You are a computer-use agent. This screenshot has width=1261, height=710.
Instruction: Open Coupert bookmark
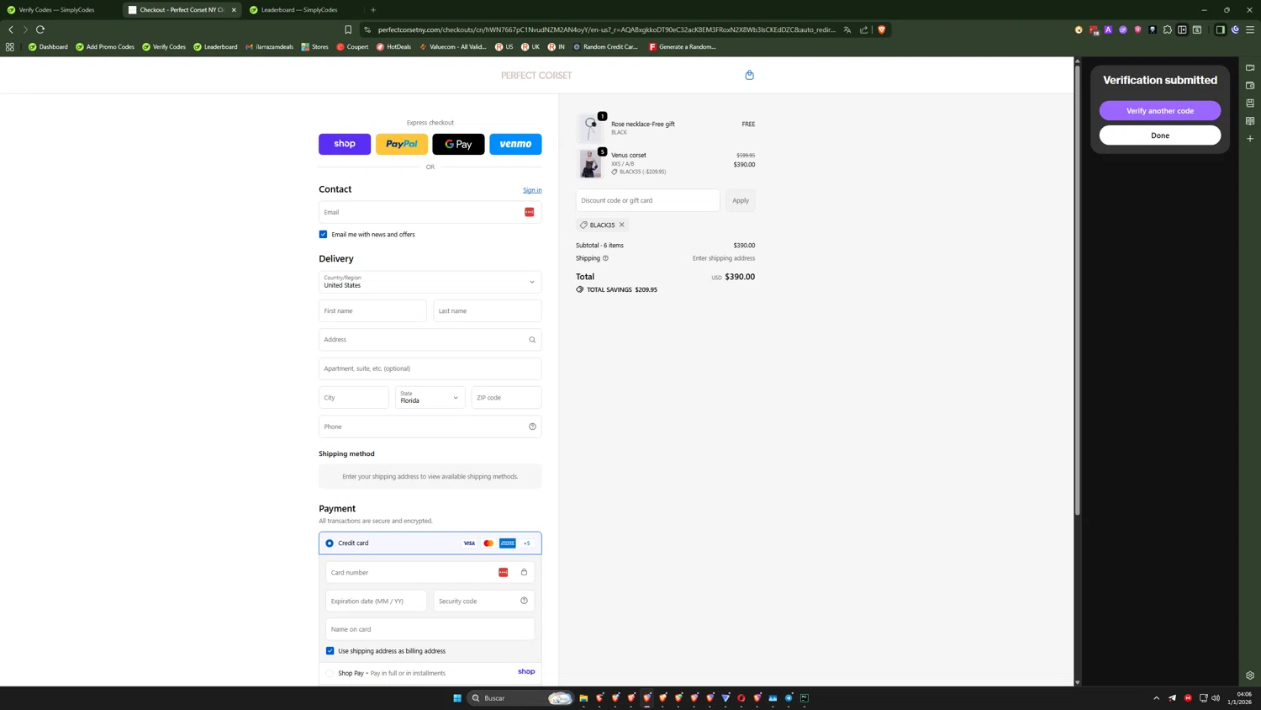tap(352, 47)
